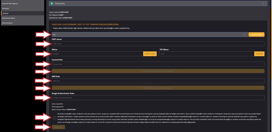This screenshot has width=272, height=132.
Task: Select the E-posta Kodu input field
Action: 158,64
